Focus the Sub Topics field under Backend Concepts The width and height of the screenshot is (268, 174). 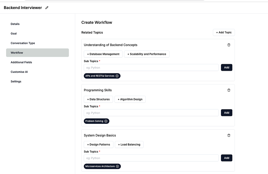151,68
